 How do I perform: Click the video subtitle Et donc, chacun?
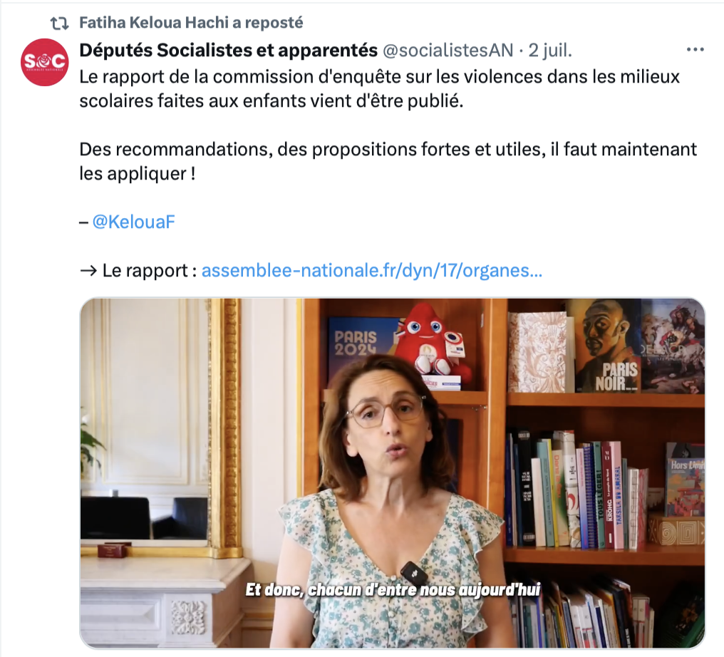click(x=393, y=589)
